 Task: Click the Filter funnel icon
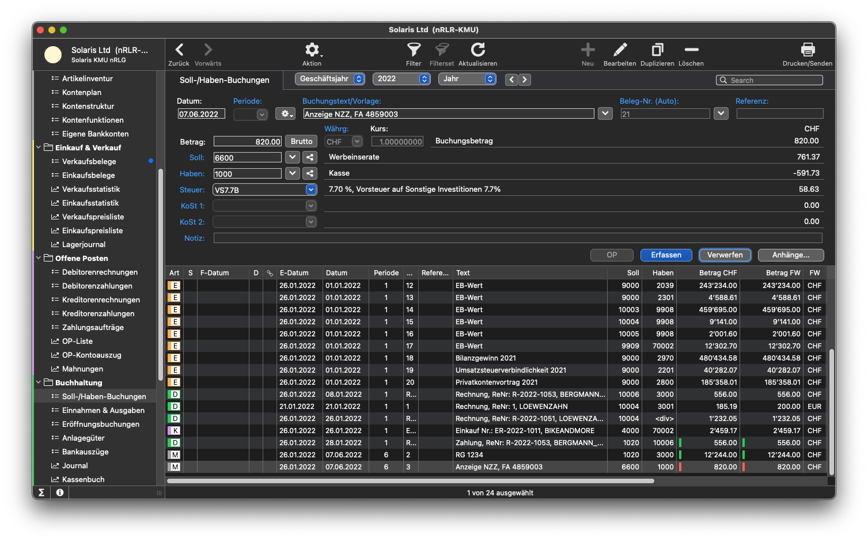point(414,50)
